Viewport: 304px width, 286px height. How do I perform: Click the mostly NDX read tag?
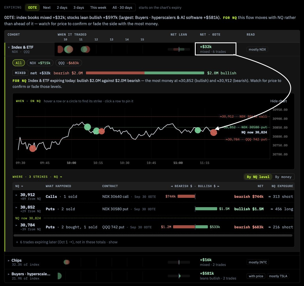coord(257,49)
